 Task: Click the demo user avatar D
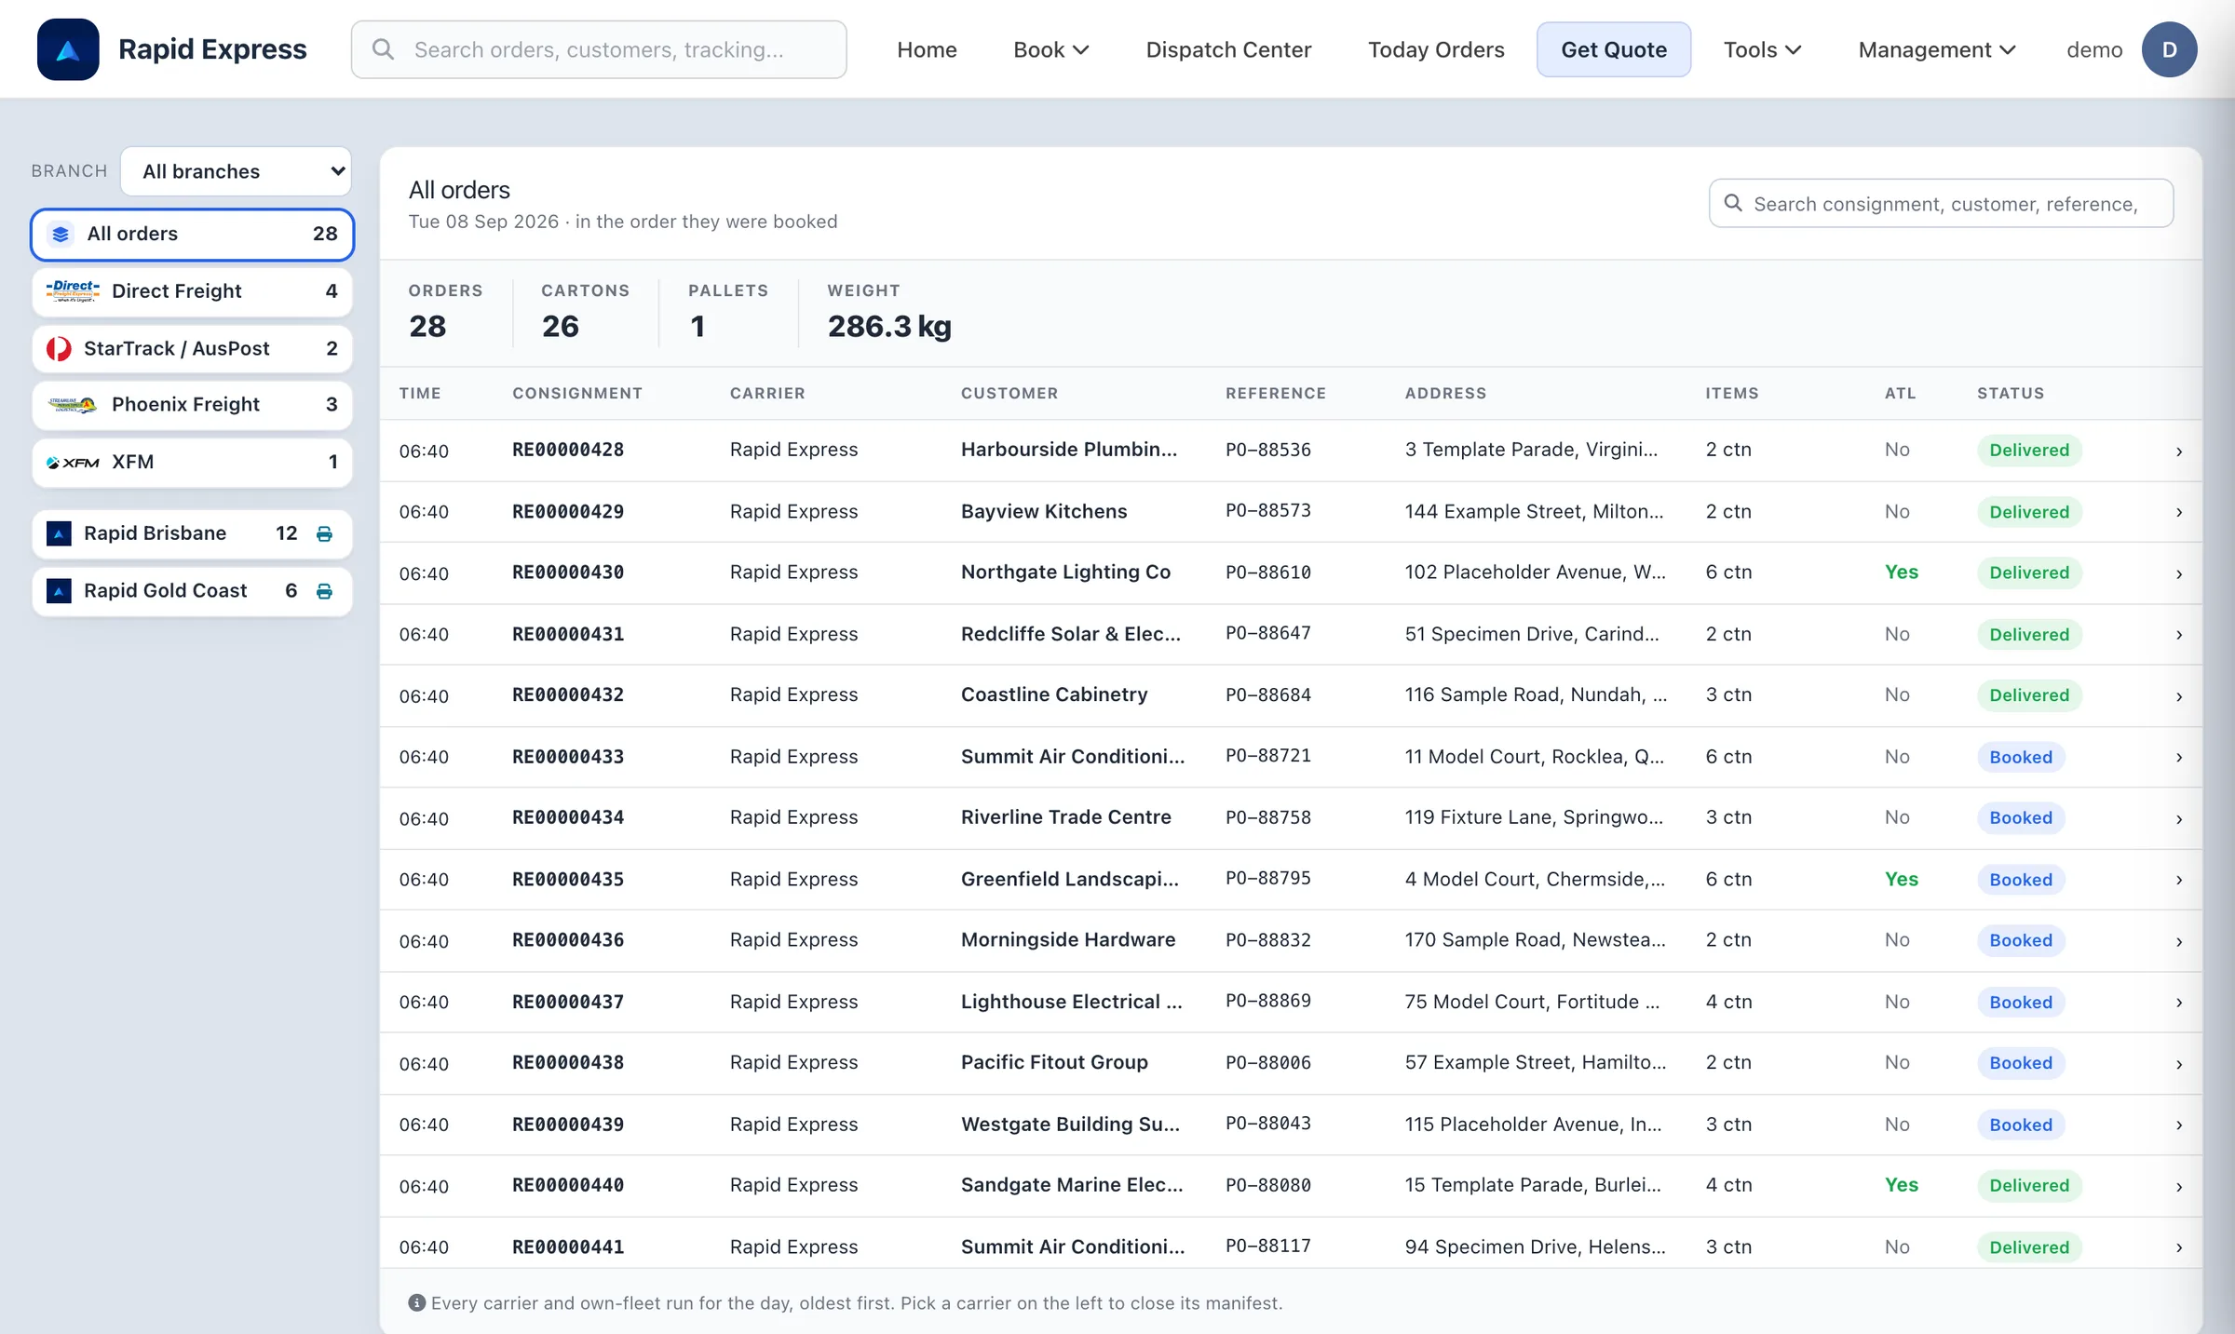coord(2169,49)
